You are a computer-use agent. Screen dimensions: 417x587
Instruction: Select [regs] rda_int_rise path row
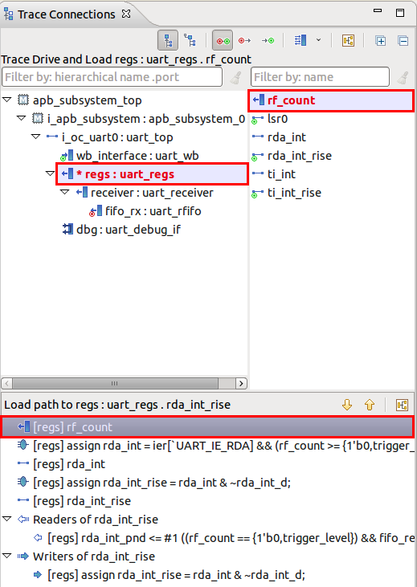pos(208,501)
